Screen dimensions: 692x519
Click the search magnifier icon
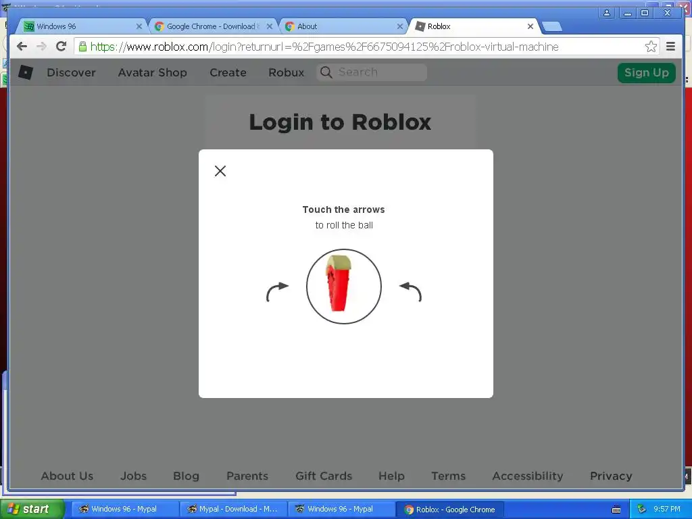click(x=326, y=72)
